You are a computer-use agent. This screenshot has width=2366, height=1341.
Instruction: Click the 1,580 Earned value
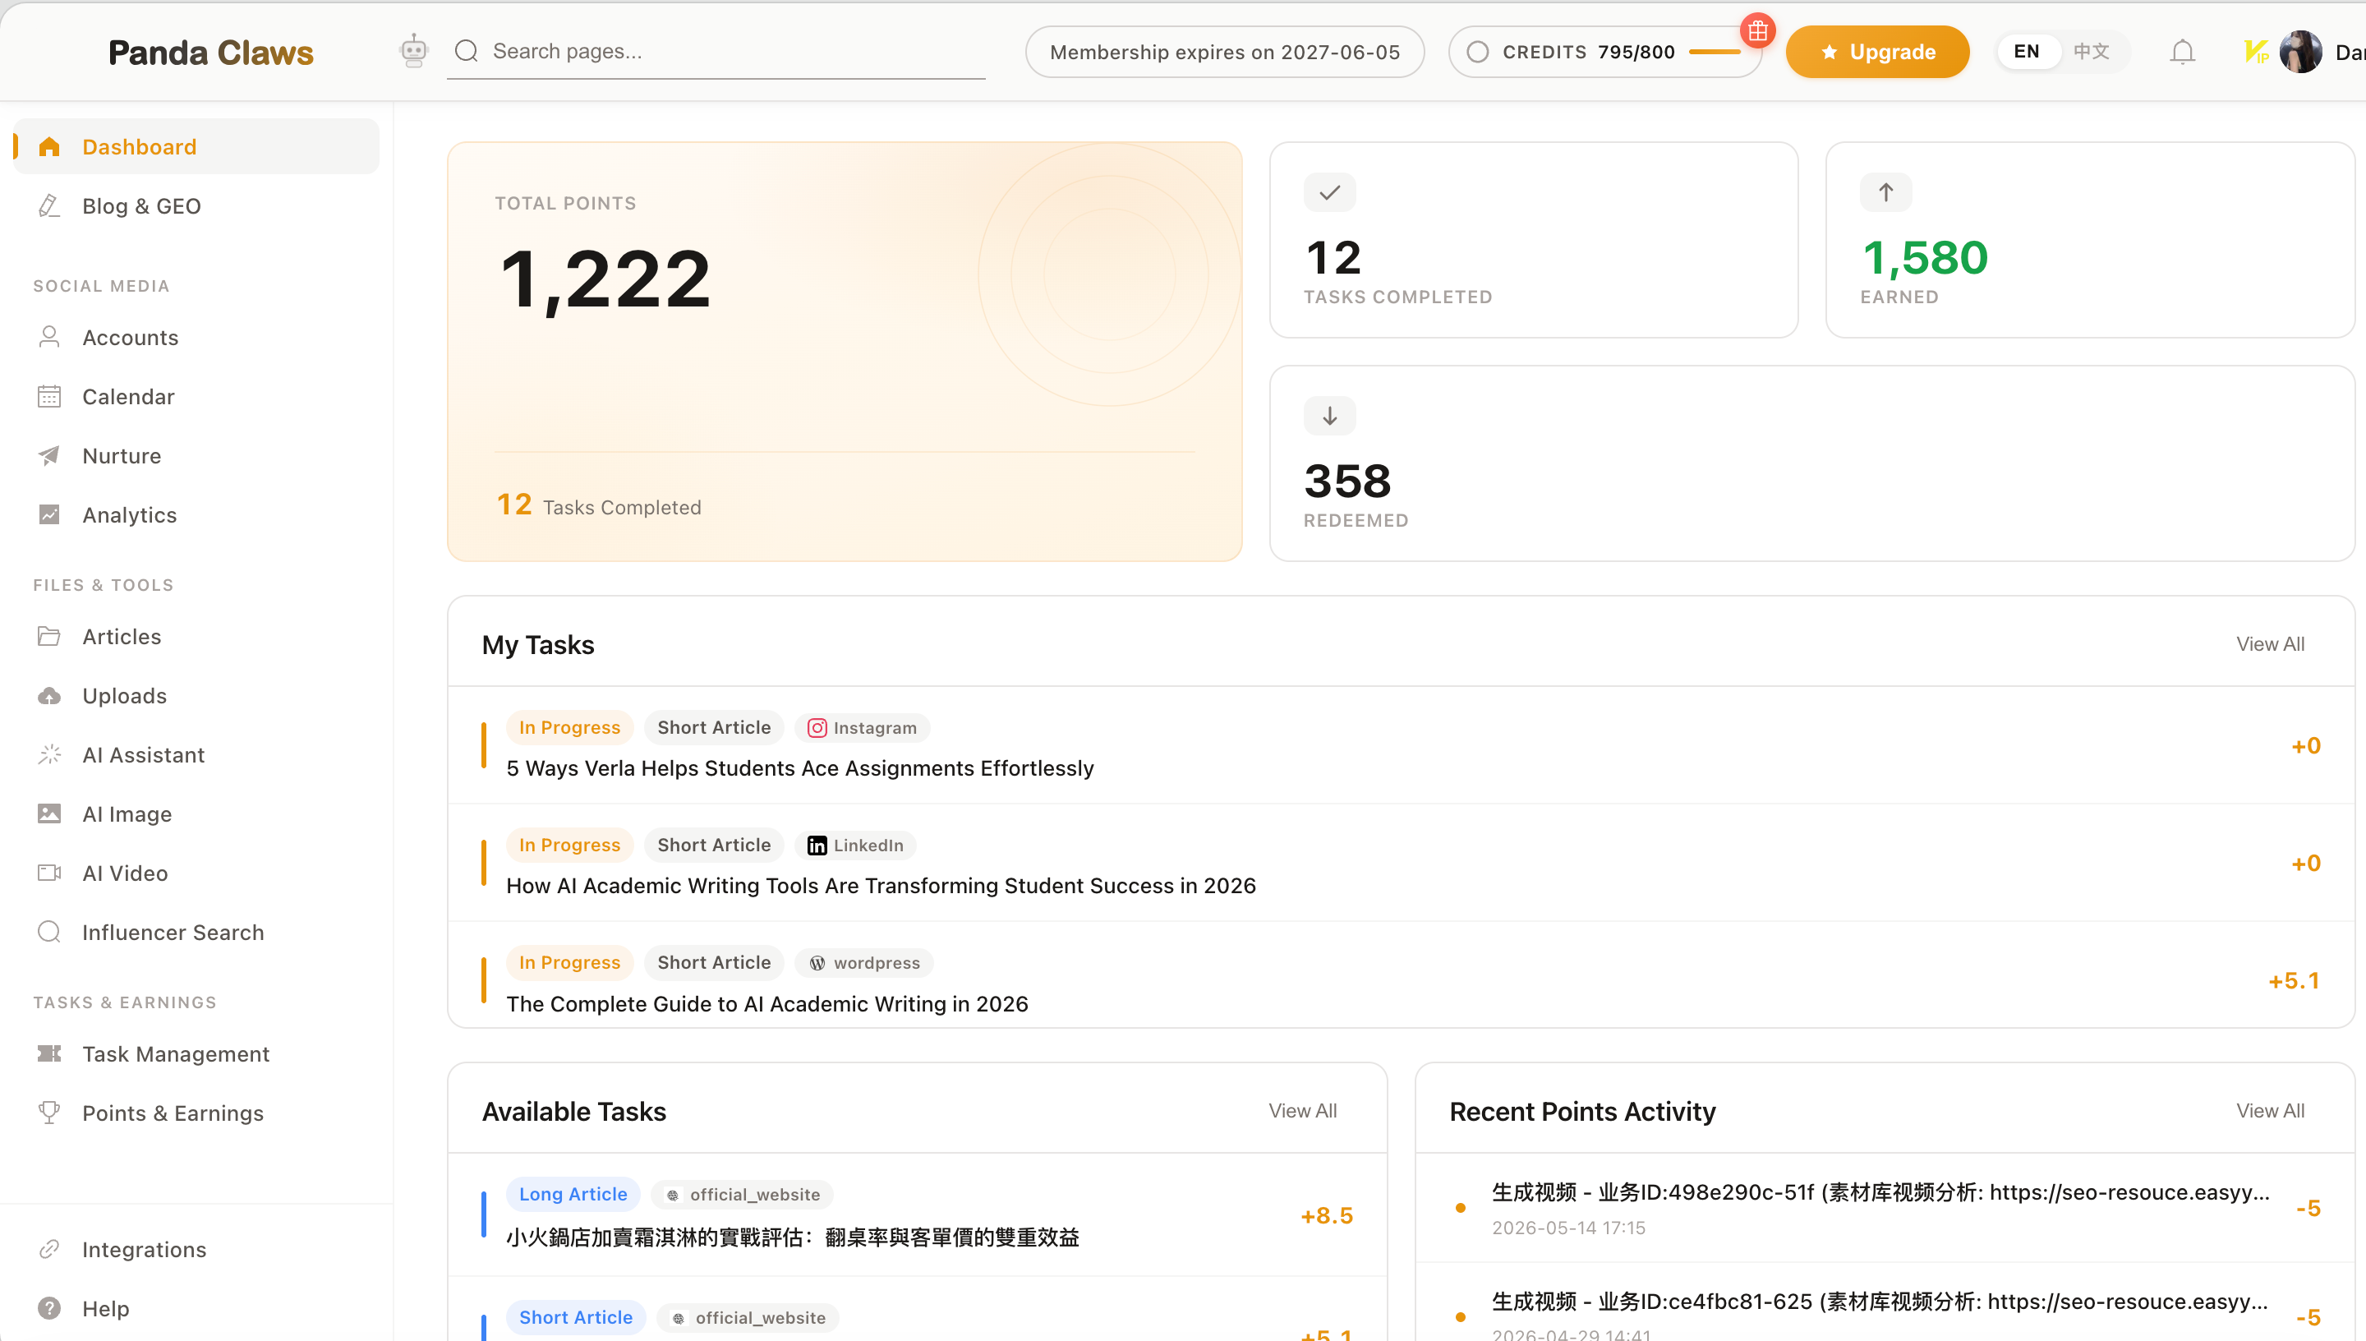(x=1925, y=257)
